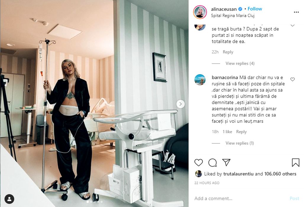Viewport: 304px width, 207px height.
Task: Reply to barnacorina's comment
Action: coord(241,132)
